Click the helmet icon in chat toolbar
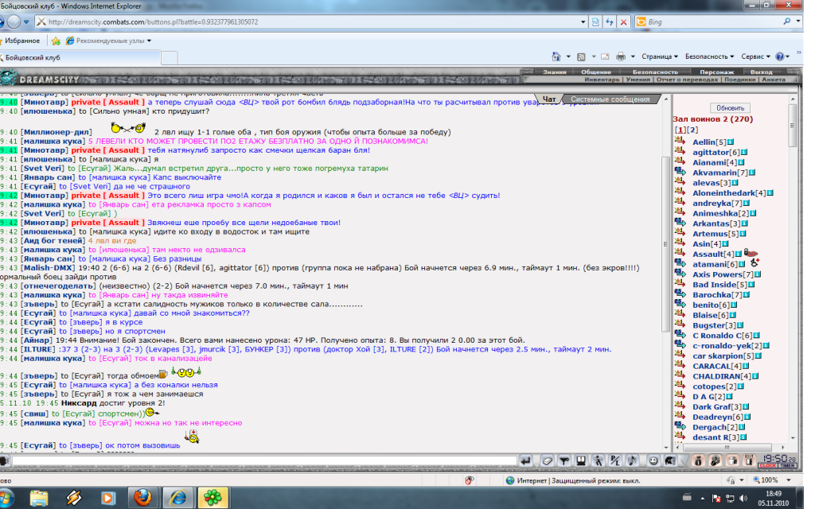The width and height of the screenshot is (815, 509). pos(670,460)
